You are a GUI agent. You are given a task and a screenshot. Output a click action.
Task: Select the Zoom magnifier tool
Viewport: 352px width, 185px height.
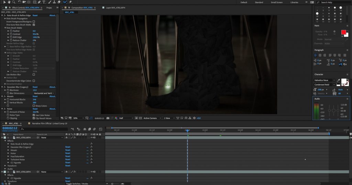tap(13, 2)
